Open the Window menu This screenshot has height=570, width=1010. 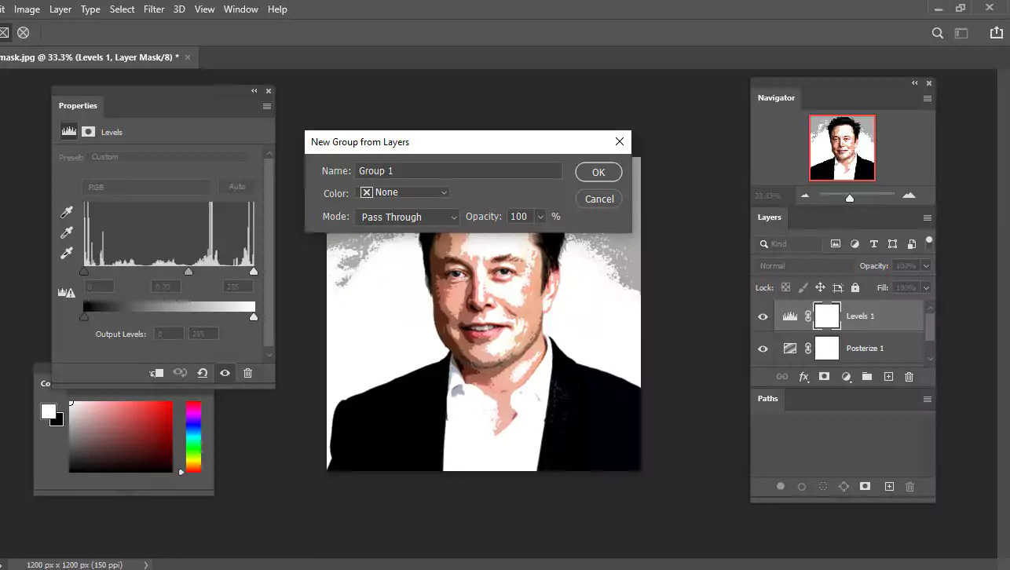(240, 9)
